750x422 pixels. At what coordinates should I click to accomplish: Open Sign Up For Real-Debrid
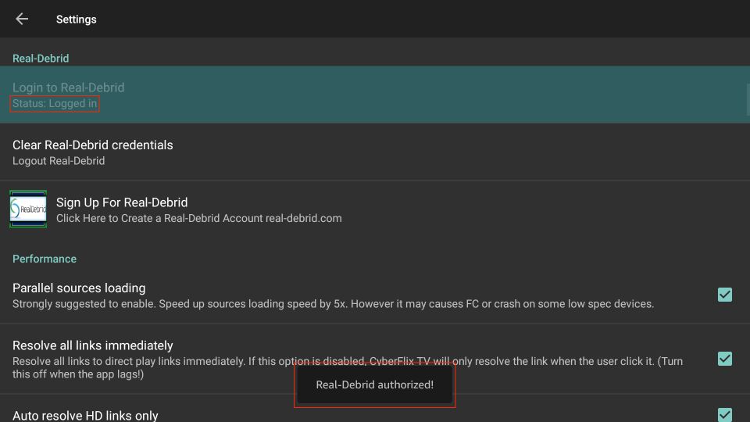(375, 209)
